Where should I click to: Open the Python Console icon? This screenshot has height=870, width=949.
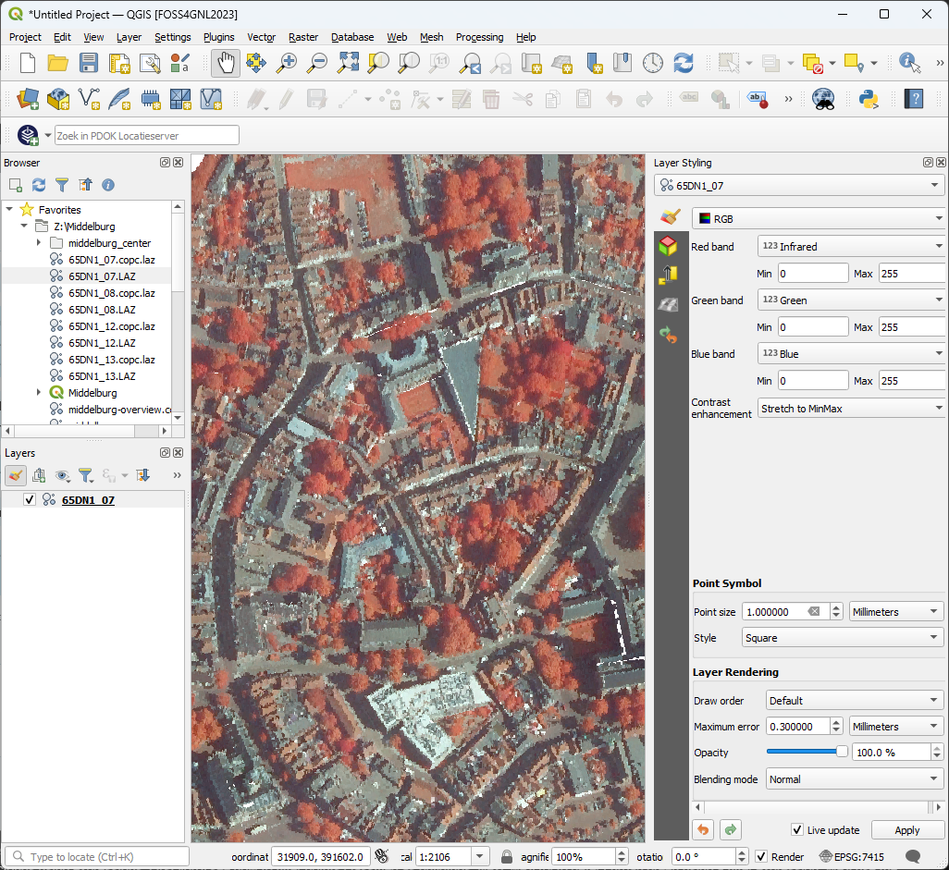coord(869,99)
